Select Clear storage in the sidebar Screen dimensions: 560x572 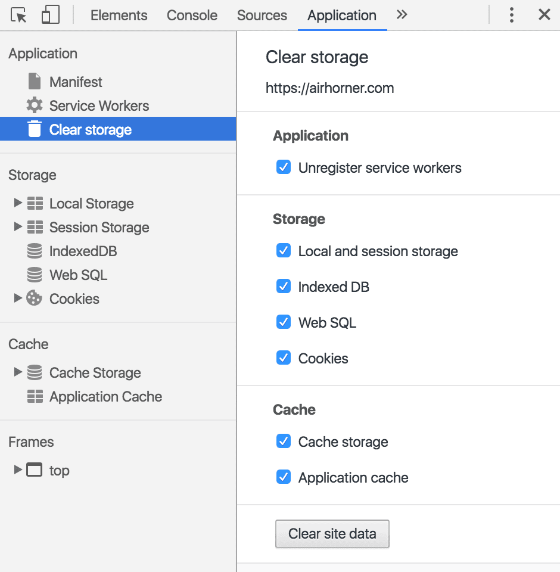(x=91, y=130)
